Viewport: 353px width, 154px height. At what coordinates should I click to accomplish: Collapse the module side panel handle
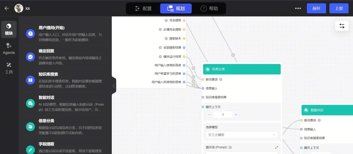(114, 86)
